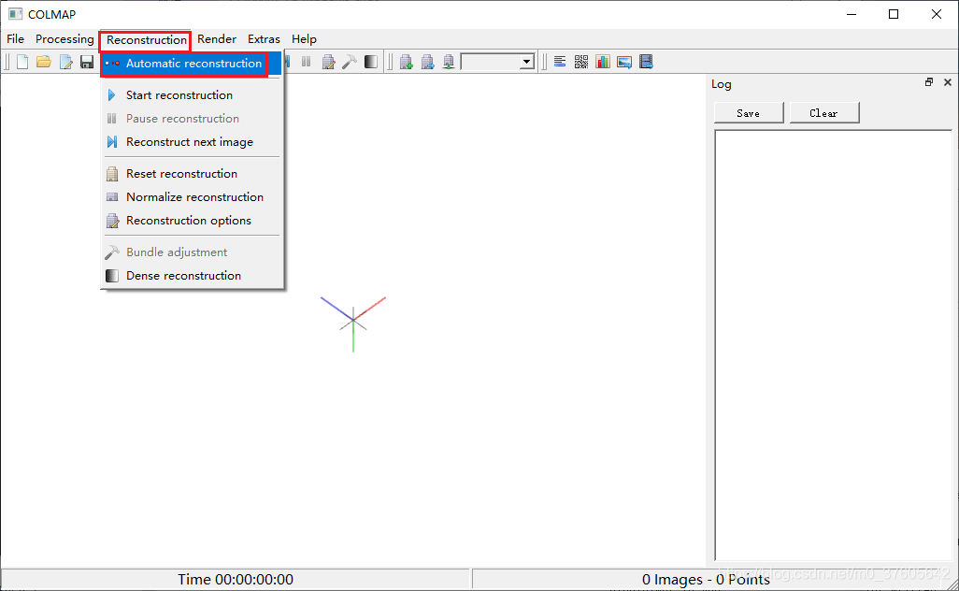Viewport: 959px width, 591px height.
Task: Show the log using the text-lines toolbar icon
Action: point(560,62)
